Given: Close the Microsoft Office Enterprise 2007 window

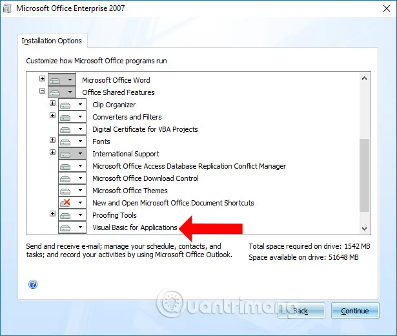Looking at the screenshot, I should pos(387,8).
